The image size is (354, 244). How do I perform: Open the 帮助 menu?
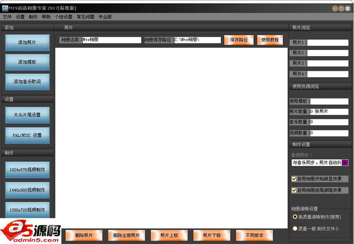pos(46,17)
